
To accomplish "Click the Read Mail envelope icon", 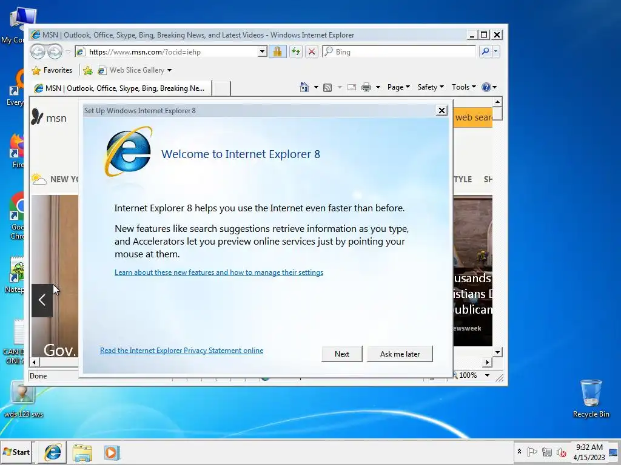I will pyautogui.click(x=351, y=87).
